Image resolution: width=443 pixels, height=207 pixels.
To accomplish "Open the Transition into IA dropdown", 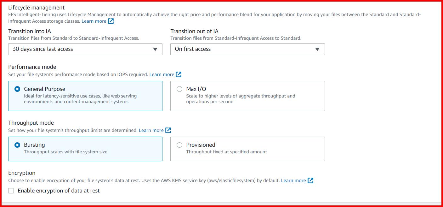I will coord(85,49).
